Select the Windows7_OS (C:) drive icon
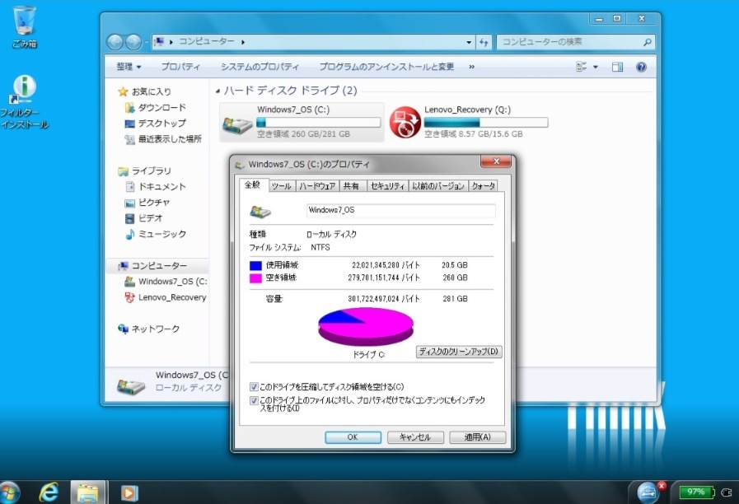This screenshot has height=504, width=739. [237, 124]
